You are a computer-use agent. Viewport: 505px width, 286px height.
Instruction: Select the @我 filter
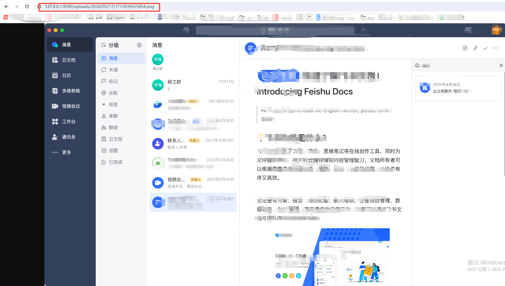[x=121, y=93]
